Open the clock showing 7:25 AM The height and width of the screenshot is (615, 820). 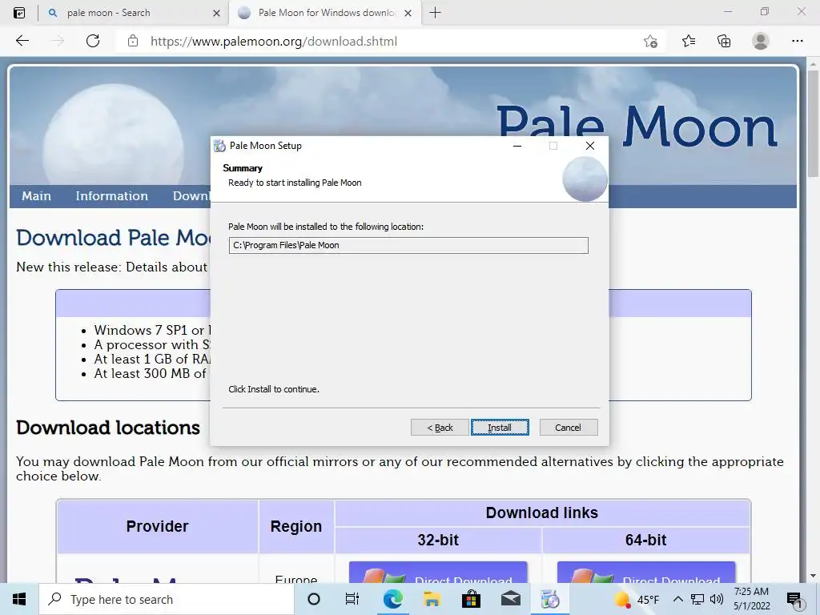click(x=751, y=599)
